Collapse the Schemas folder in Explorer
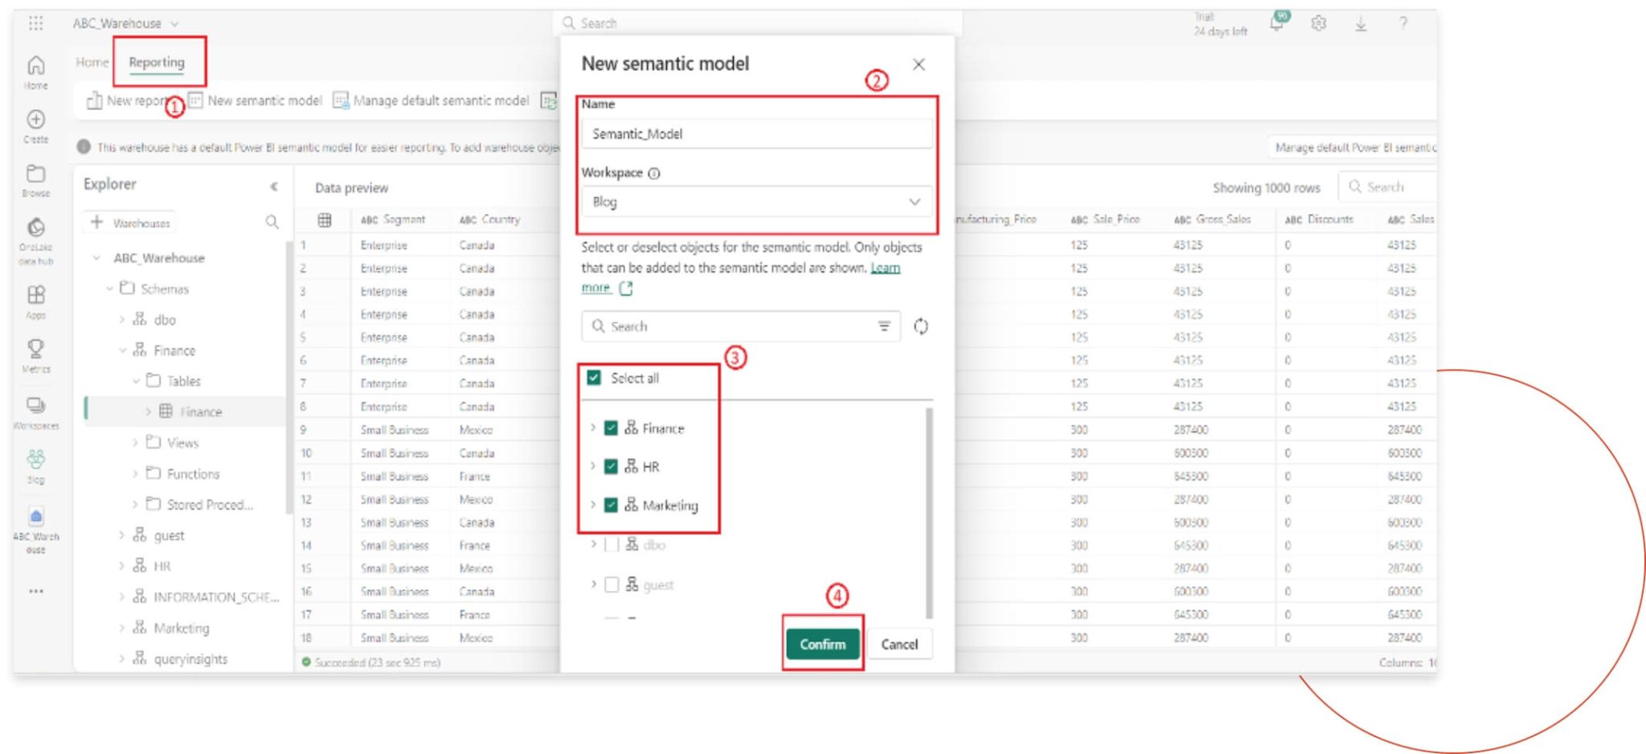This screenshot has height=754, width=1646. 110,289
